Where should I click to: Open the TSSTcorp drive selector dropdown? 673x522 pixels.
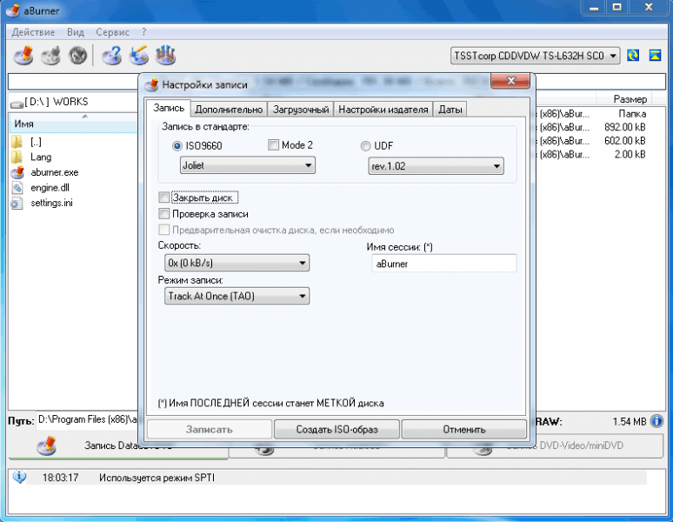(x=536, y=56)
